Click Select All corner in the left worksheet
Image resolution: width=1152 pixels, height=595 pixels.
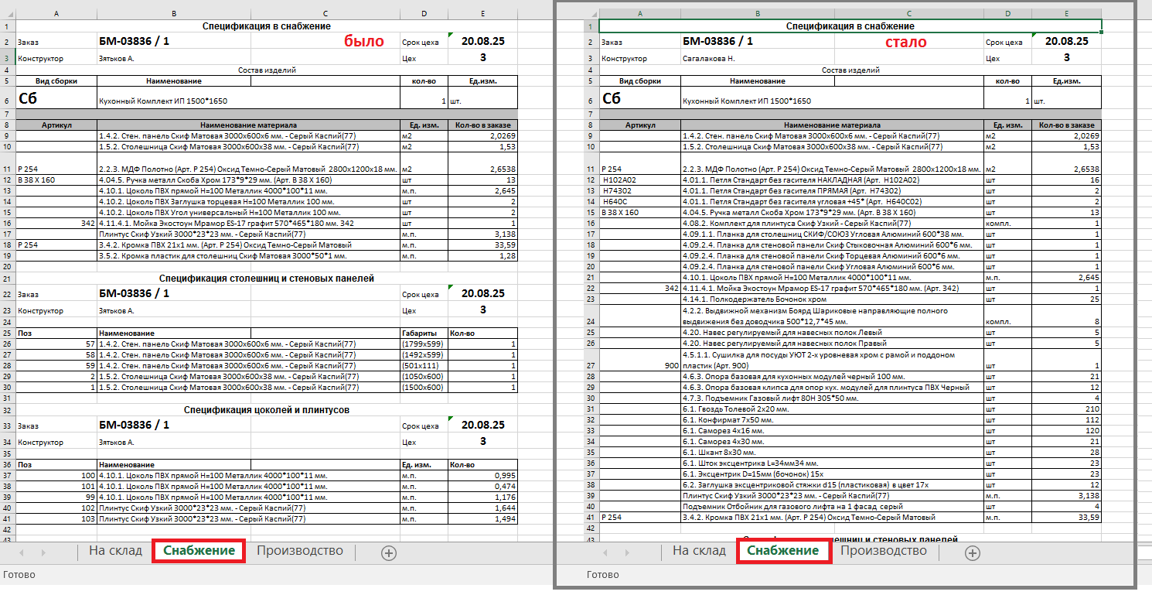click(8, 14)
